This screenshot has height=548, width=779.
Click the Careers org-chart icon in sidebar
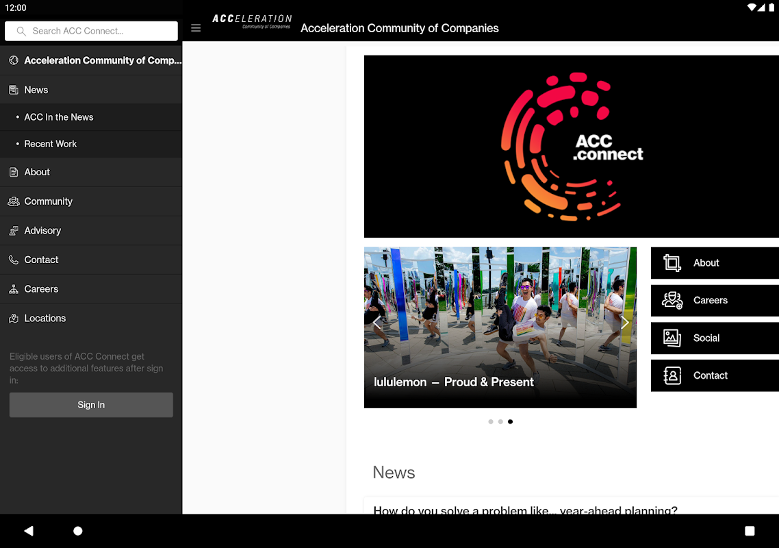14,289
